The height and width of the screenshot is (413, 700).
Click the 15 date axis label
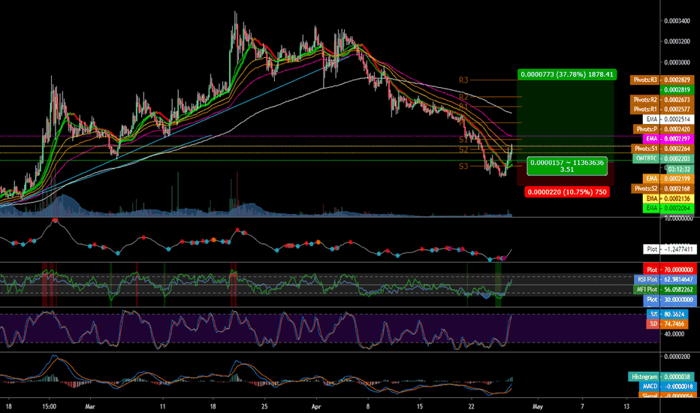click(x=420, y=406)
